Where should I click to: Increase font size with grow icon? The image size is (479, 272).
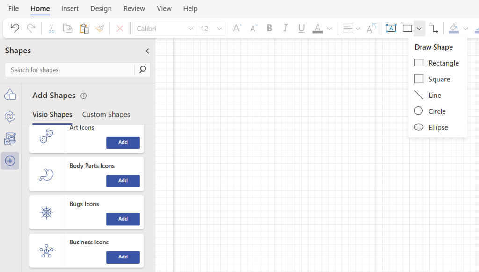[x=237, y=29]
